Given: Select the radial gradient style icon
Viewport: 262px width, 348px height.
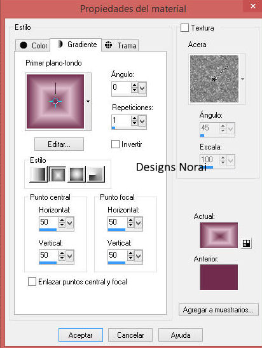Looking at the screenshot, I should (96, 174).
